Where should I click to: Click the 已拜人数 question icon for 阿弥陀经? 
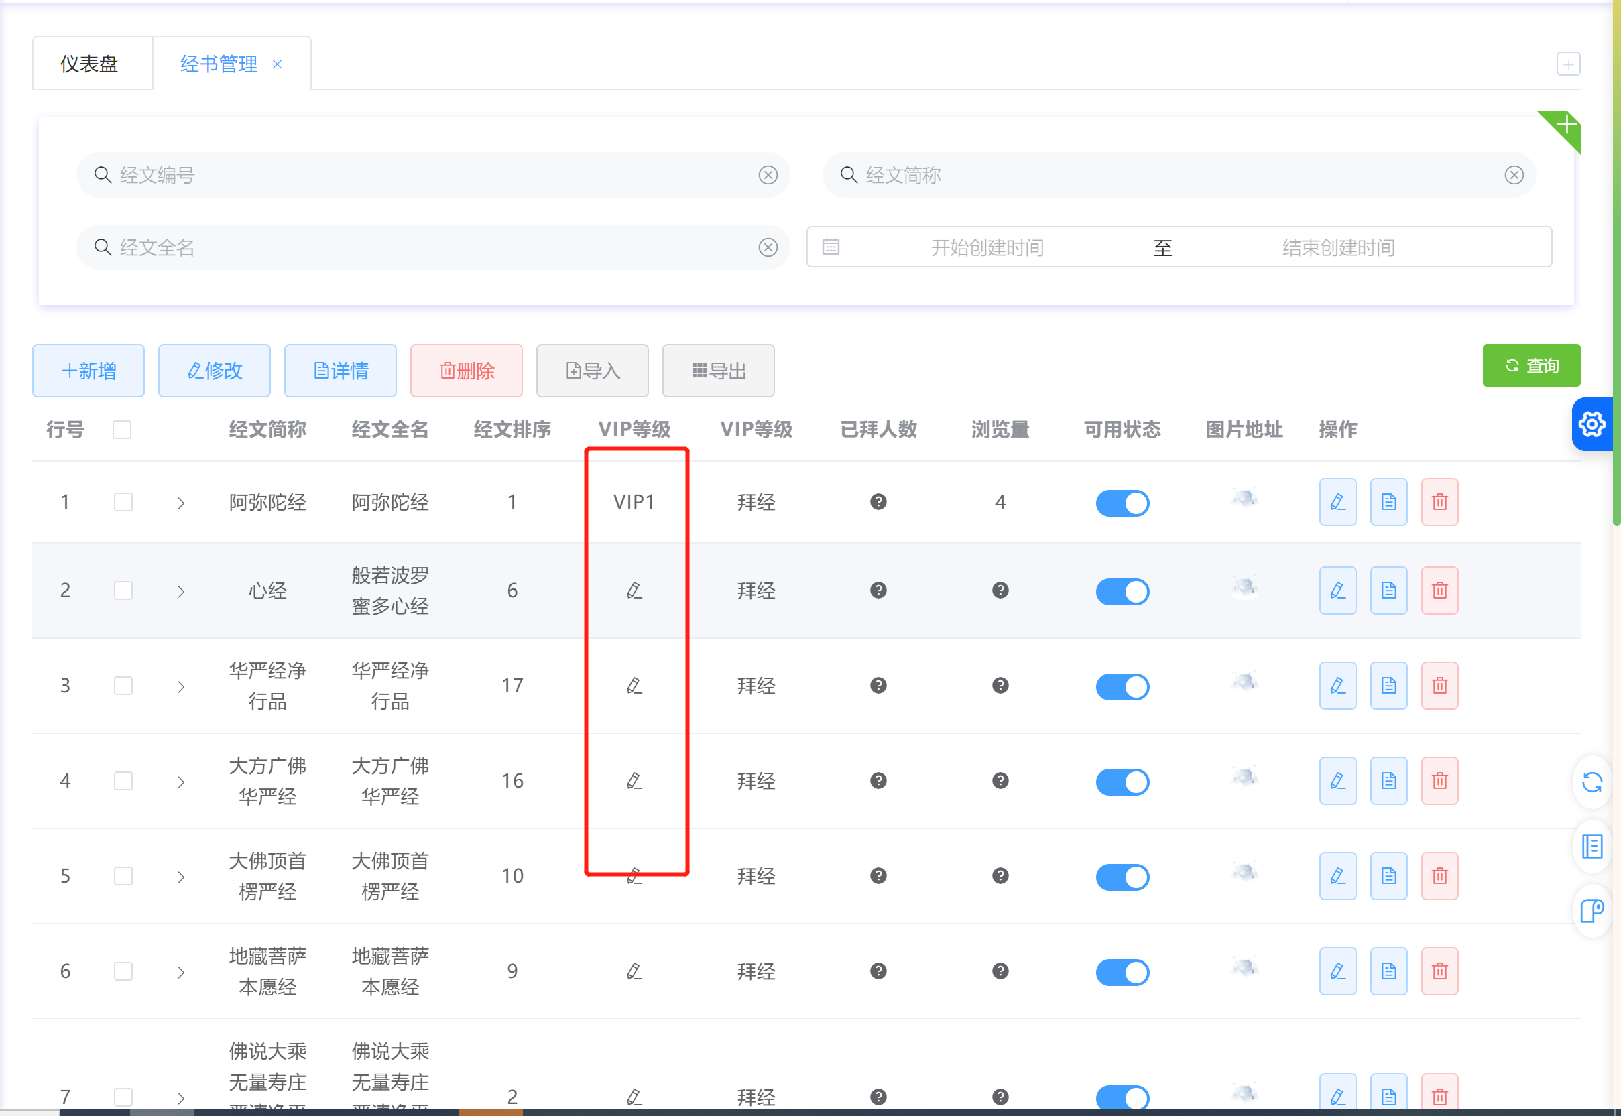tap(878, 502)
